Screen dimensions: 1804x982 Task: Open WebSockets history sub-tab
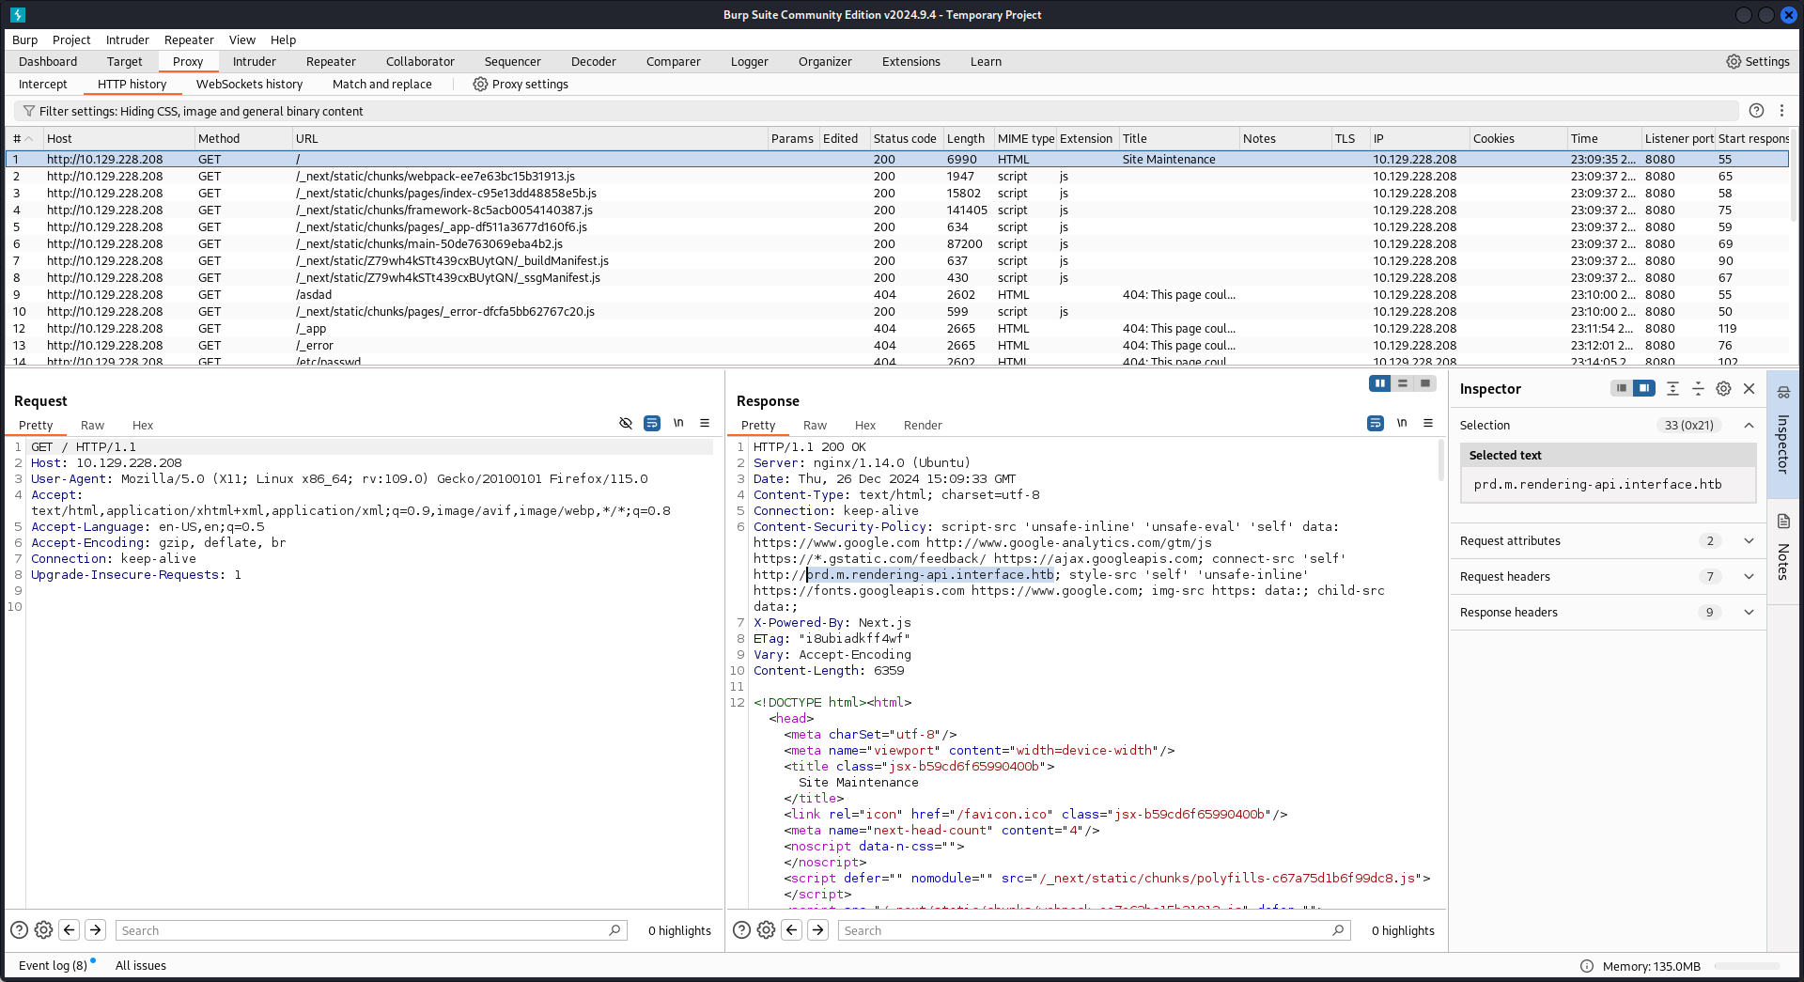(249, 84)
